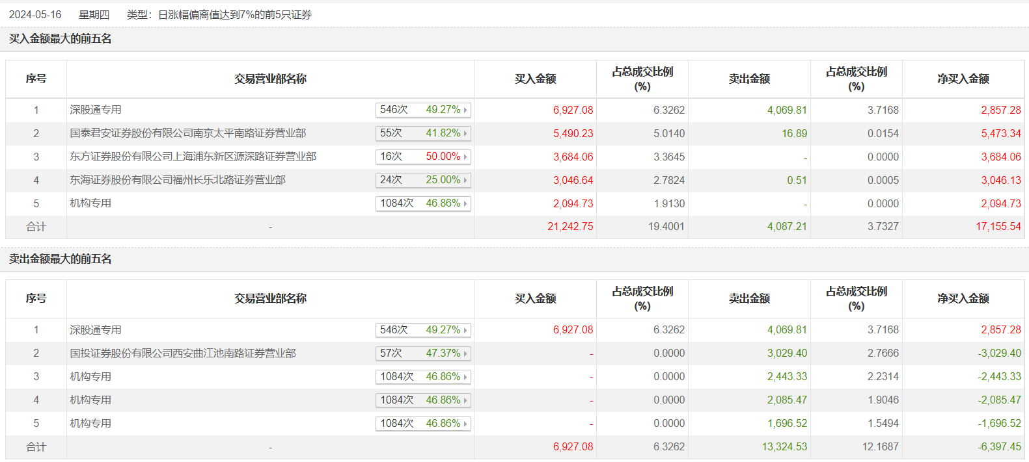The image size is (1029, 462).
Task: Click the arrow icon beside 41.82% win rate
Action: click(x=465, y=134)
